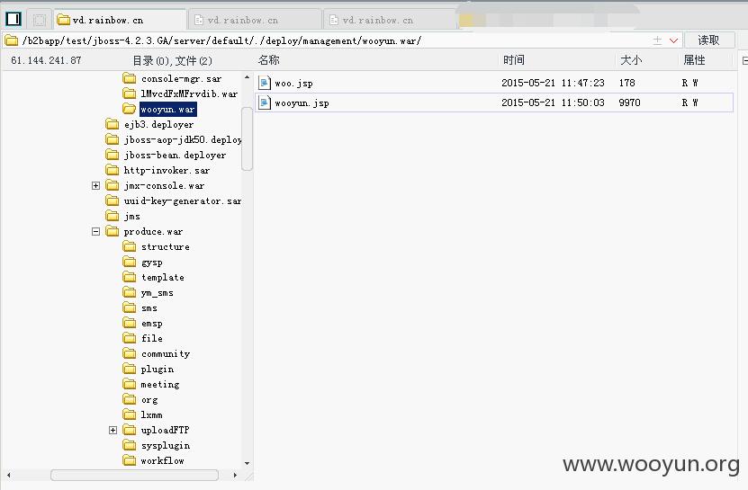Viewport: 748px width, 490px height.
Task: Click the size value 178
Action: [x=627, y=83]
